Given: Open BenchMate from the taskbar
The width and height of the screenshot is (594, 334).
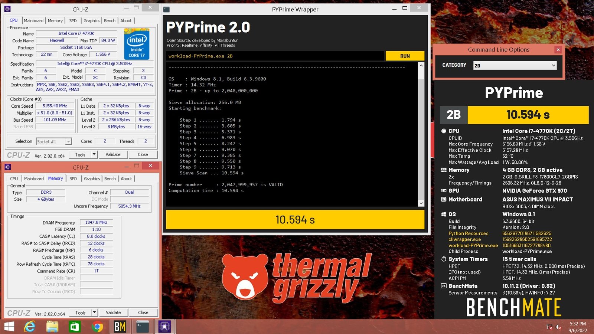Looking at the screenshot, I should (x=120, y=327).
